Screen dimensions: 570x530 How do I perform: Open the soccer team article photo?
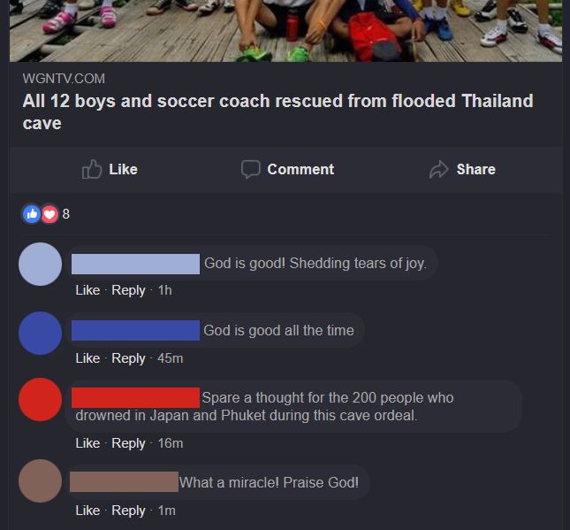pyautogui.click(x=285, y=31)
